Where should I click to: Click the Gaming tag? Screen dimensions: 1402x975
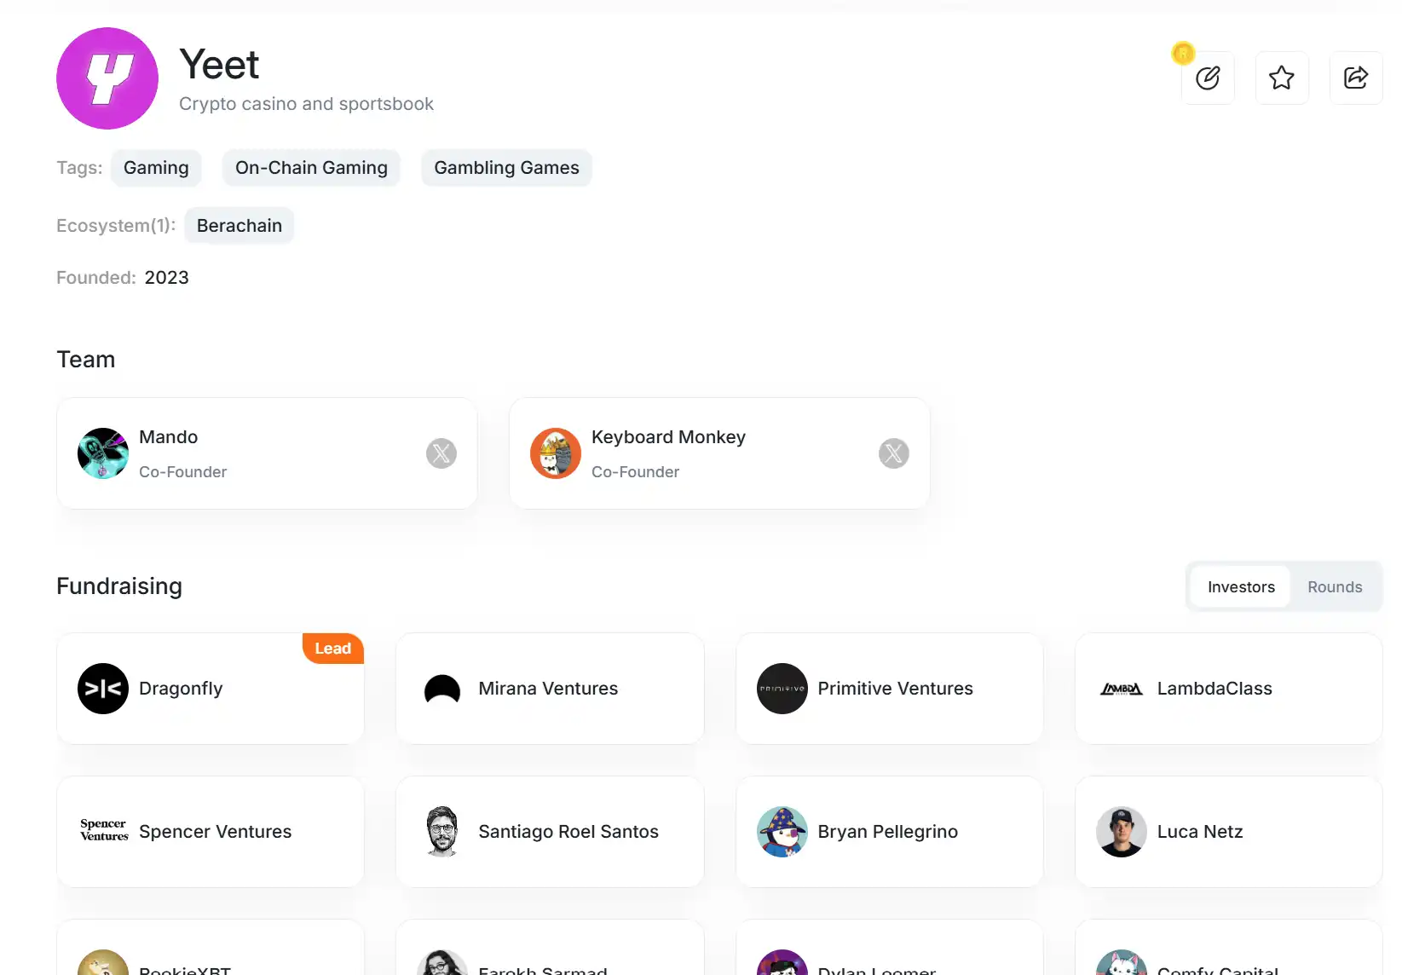point(156,168)
